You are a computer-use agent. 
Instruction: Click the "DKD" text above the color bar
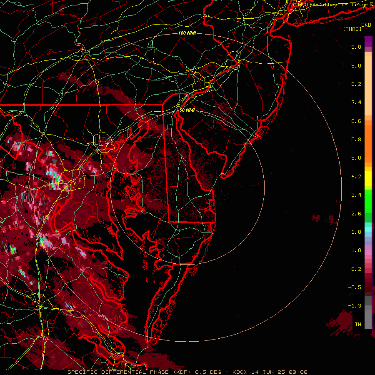[x=366, y=25]
